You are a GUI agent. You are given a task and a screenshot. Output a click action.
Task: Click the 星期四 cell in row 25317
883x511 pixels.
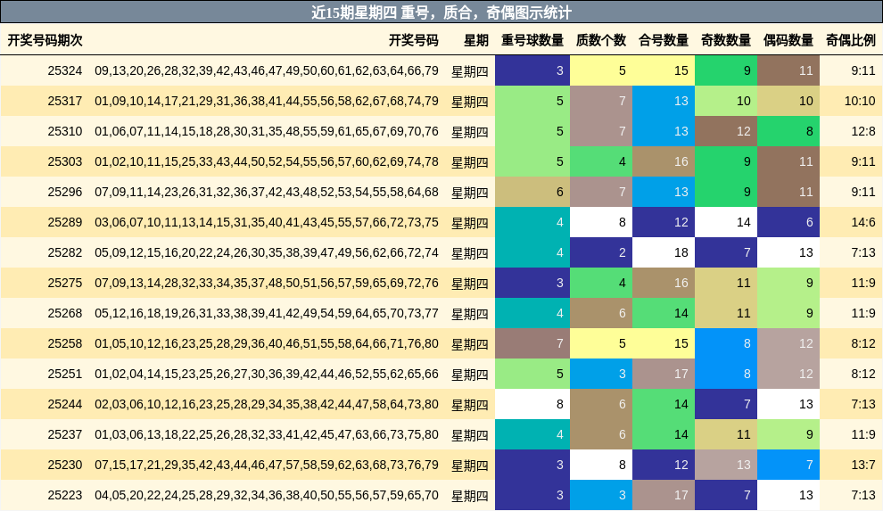470,102
